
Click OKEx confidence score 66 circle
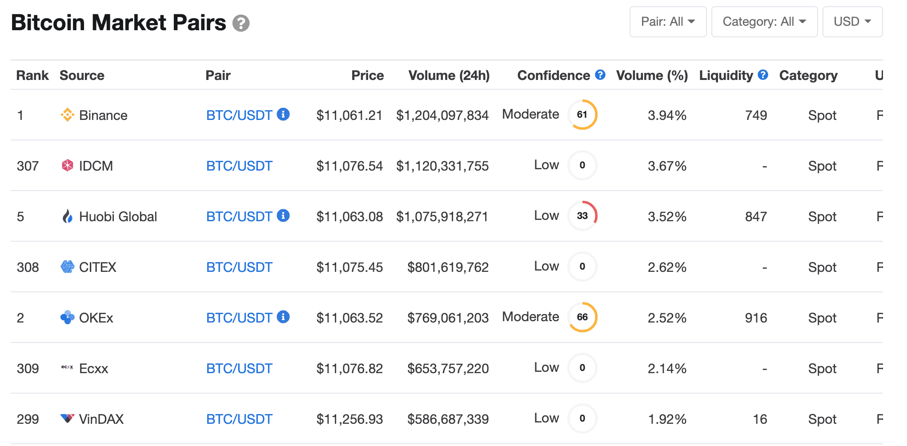(582, 317)
